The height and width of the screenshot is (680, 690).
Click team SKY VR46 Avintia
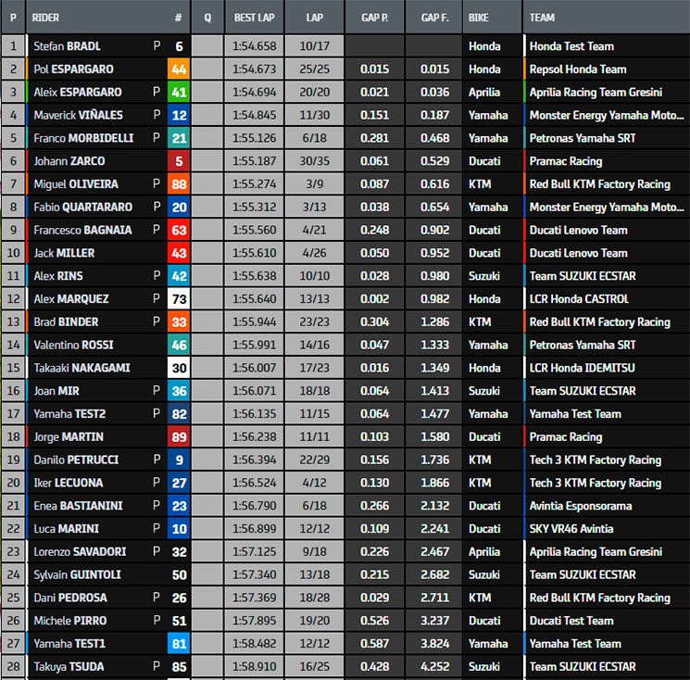(x=571, y=529)
